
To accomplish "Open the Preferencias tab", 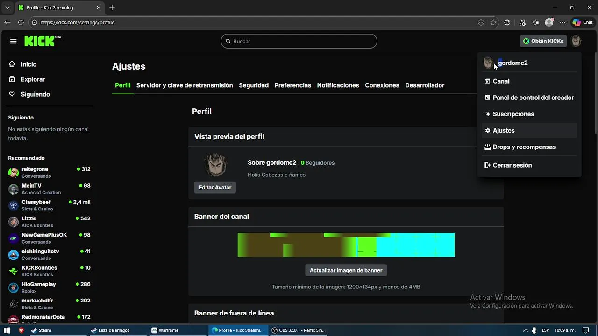I will click(293, 85).
